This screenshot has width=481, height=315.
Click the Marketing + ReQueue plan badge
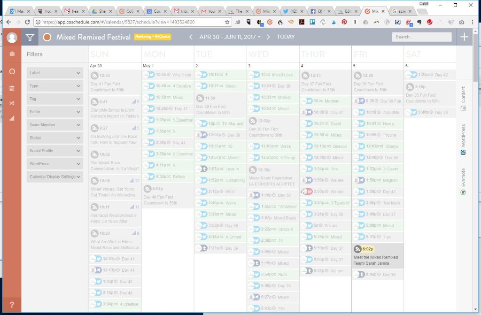153,37
